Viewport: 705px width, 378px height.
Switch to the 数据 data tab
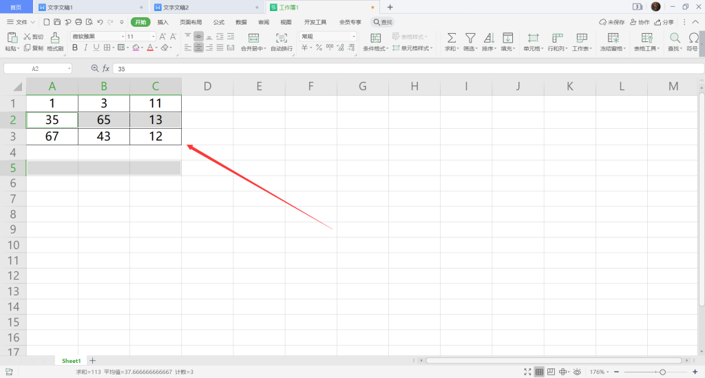[x=242, y=22]
